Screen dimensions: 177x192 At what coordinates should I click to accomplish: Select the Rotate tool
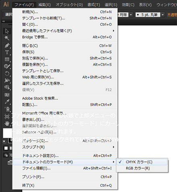pyautogui.click(x=7, y=74)
